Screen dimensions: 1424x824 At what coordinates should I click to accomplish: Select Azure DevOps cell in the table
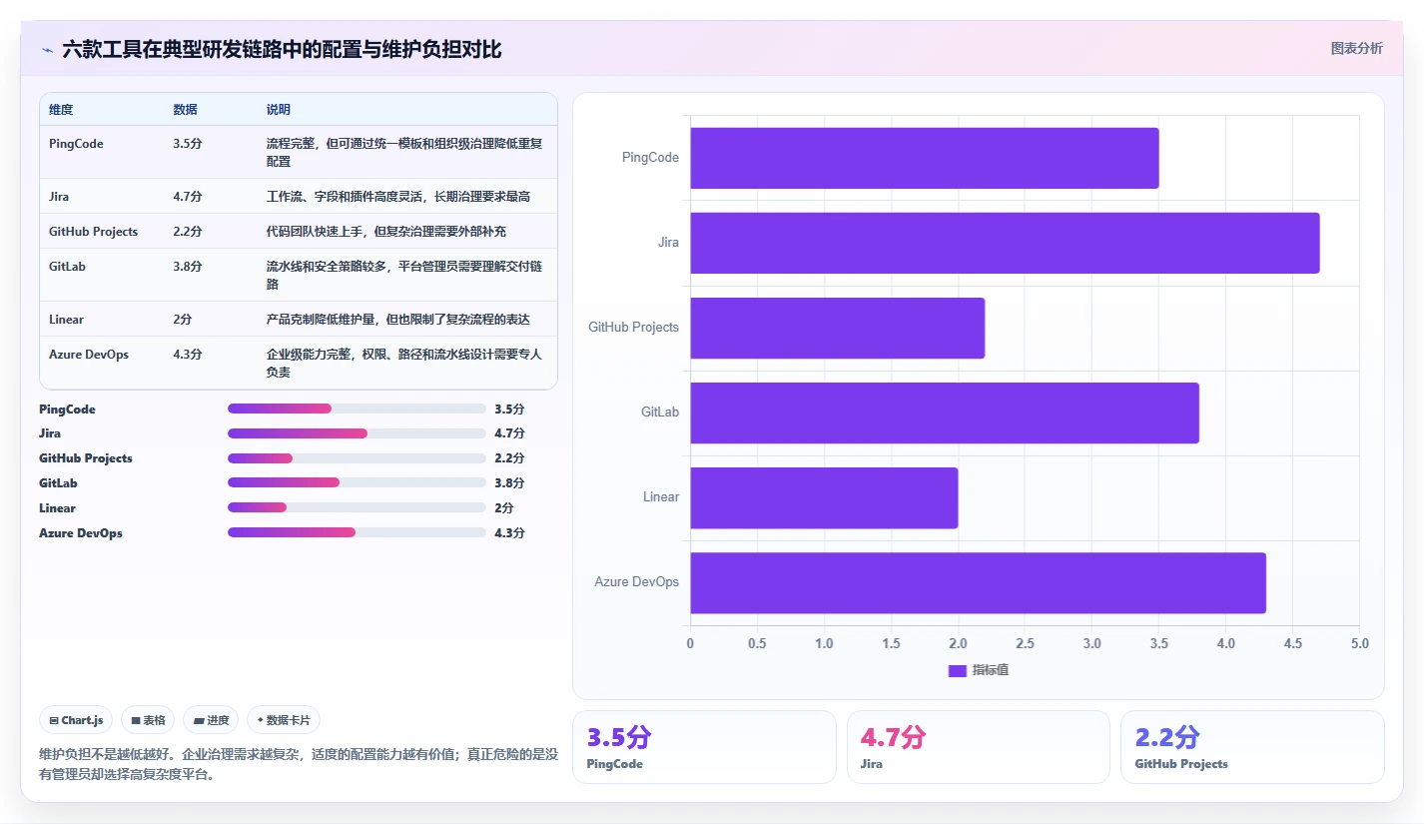pos(89,355)
